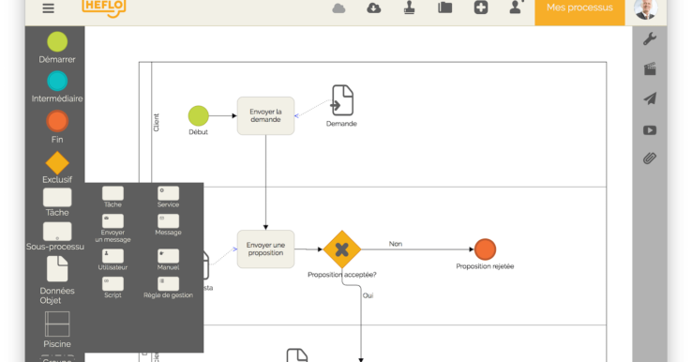
Task: Click the add user icon
Action: click(516, 8)
